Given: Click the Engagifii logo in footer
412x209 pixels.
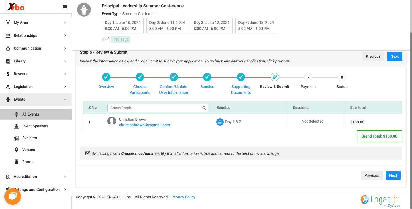Looking at the screenshot, I should pyautogui.click(x=380, y=200).
